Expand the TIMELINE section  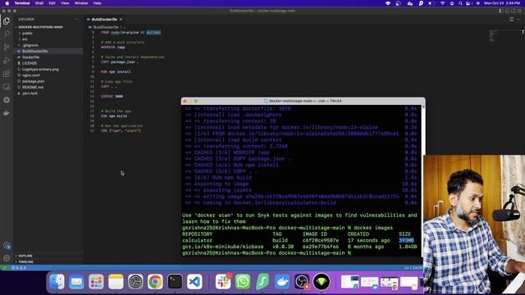(x=25, y=262)
